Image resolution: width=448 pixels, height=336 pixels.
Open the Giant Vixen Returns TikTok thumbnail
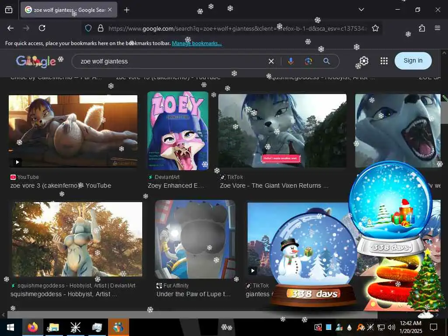[282, 130]
